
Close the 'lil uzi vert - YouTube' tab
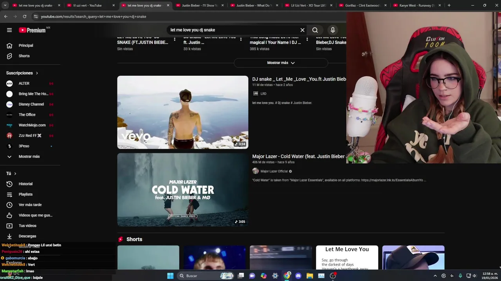pos(114,5)
